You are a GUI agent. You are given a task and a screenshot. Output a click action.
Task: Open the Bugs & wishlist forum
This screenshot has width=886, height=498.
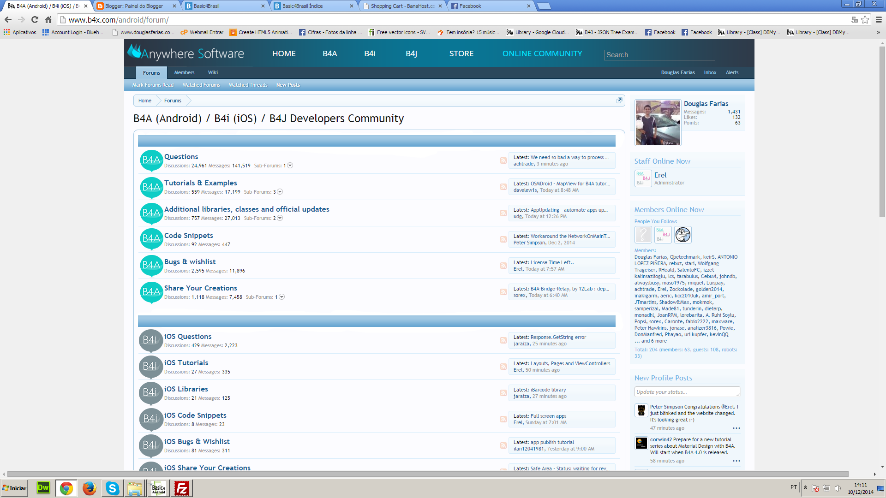click(190, 261)
